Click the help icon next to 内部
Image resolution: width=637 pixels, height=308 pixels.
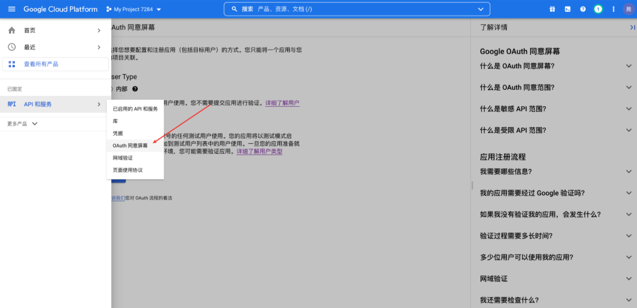(x=135, y=89)
